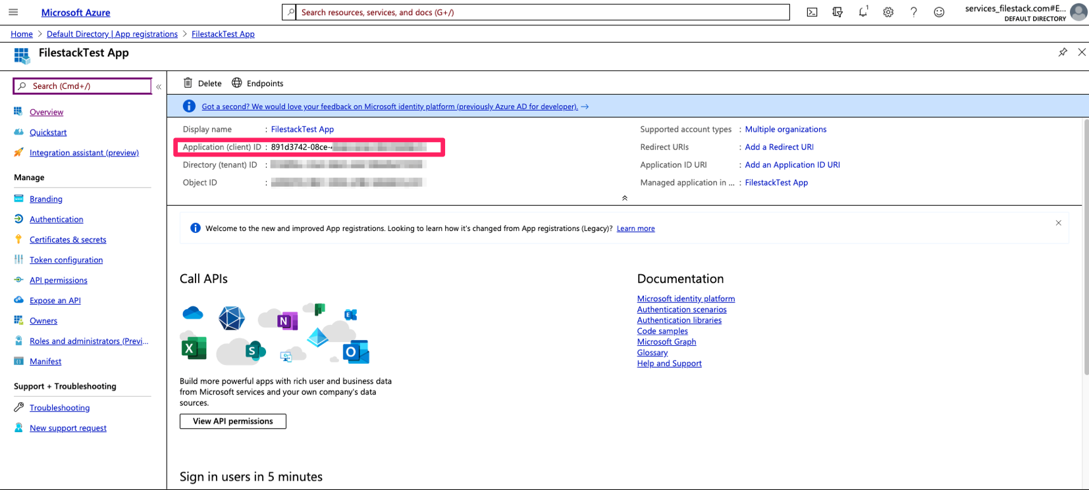The height and width of the screenshot is (490, 1089).
Task: Open the Help and Support link
Action: pyautogui.click(x=669, y=363)
